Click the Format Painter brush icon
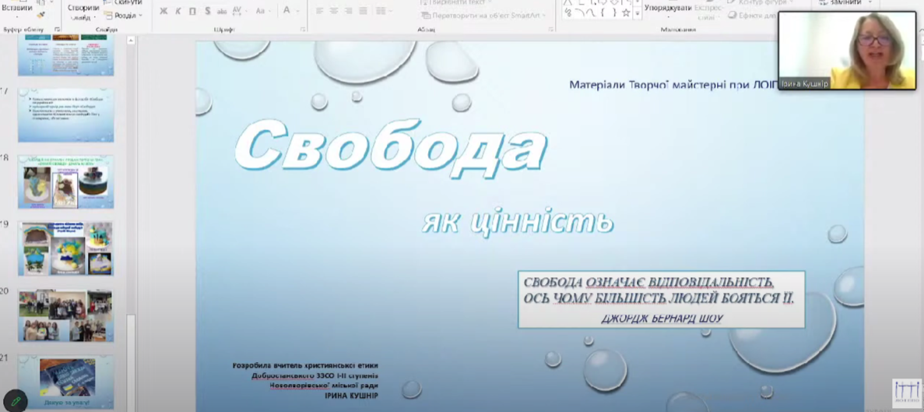The image size is (924, 412). coord(40,15)
